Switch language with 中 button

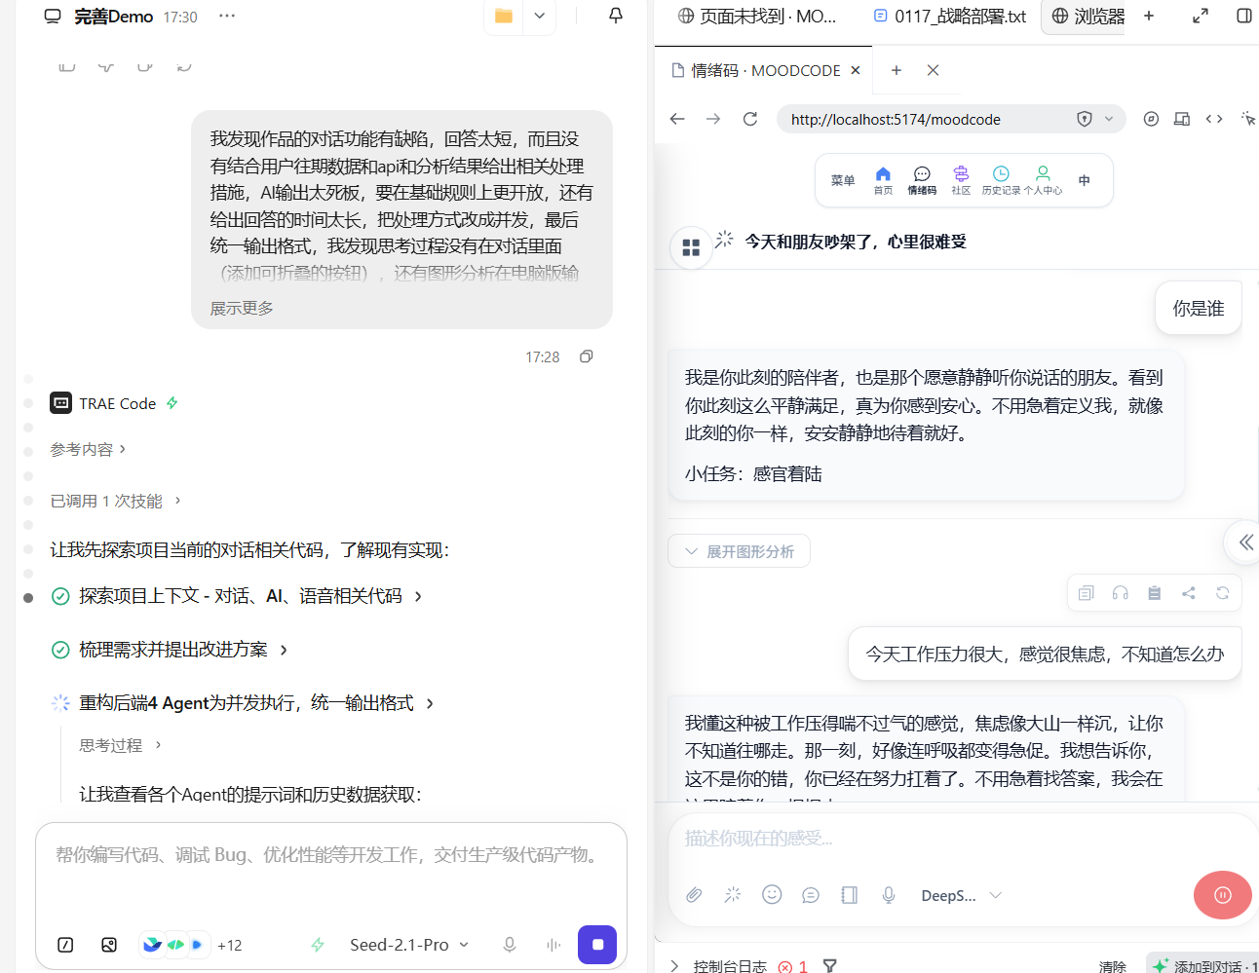(x=1085, y=180)
